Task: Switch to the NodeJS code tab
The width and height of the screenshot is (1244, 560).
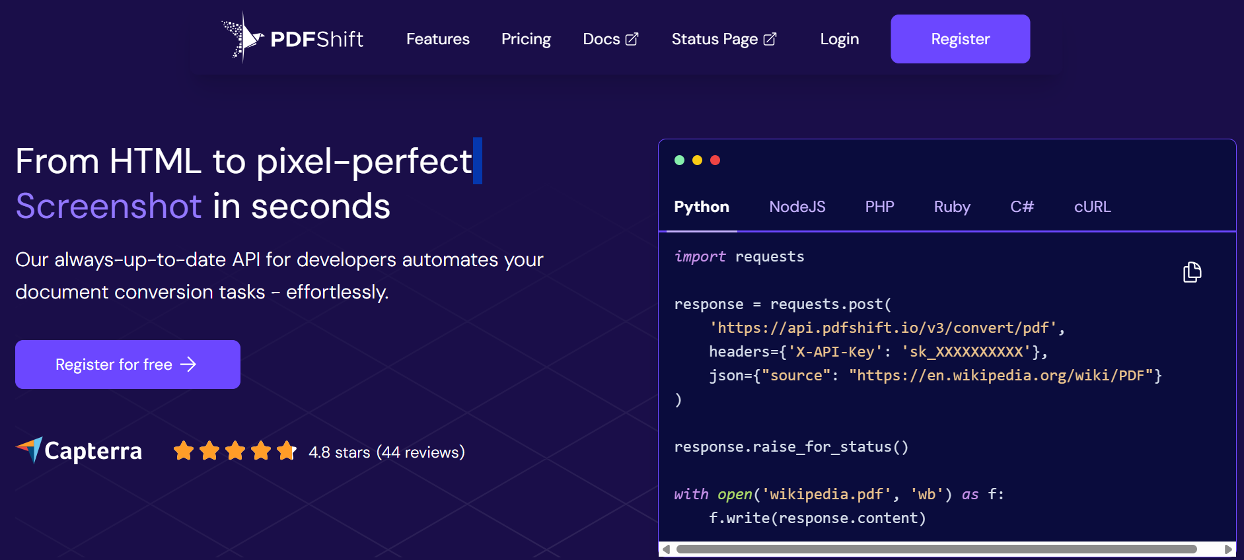Action: [797, 207]
